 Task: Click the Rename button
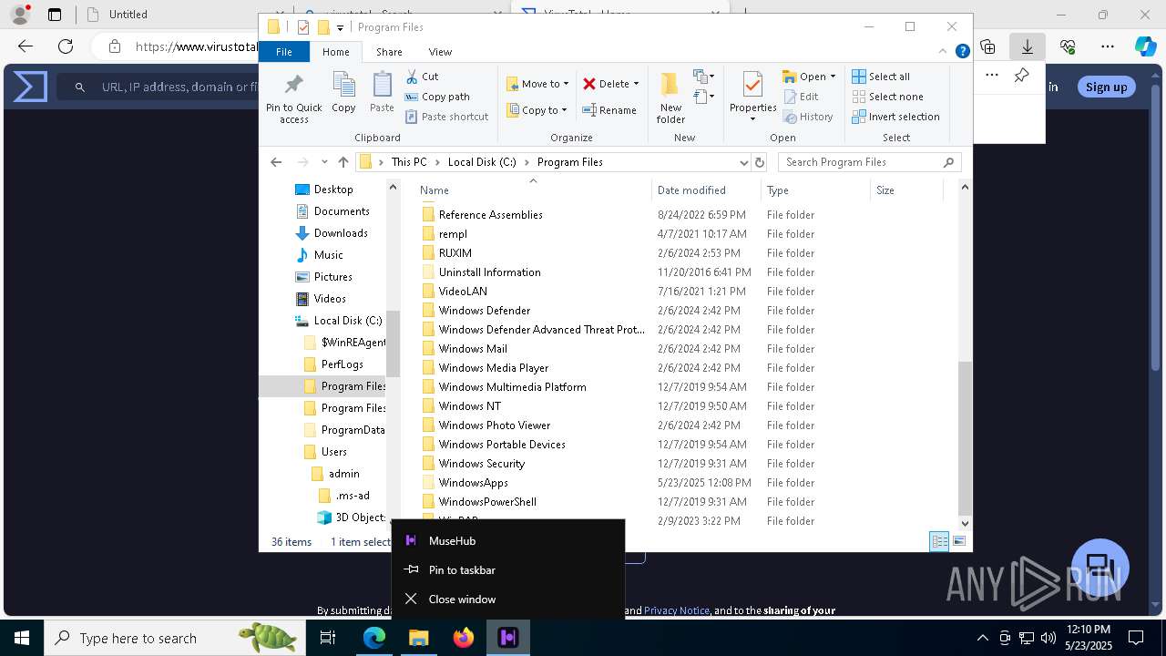pyautogui.click(x=609, y=110)
